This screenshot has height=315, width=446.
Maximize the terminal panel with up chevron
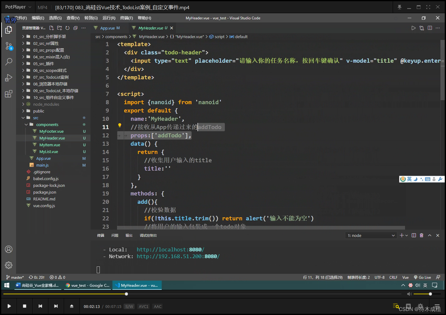tap(430, 235)
